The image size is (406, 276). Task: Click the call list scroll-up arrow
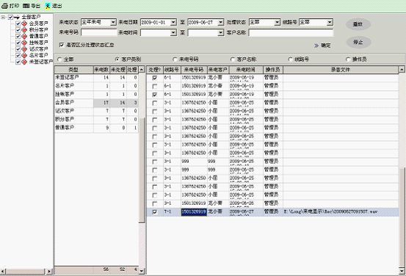coord(402,70)
